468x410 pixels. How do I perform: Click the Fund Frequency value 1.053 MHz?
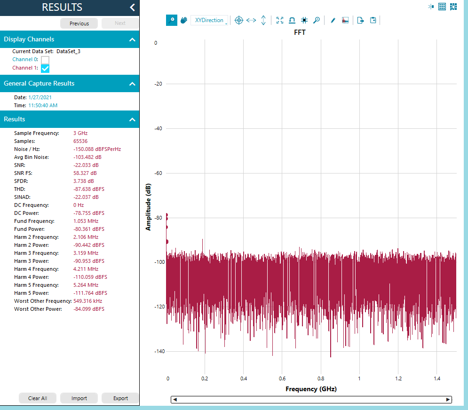pos(86,221)
